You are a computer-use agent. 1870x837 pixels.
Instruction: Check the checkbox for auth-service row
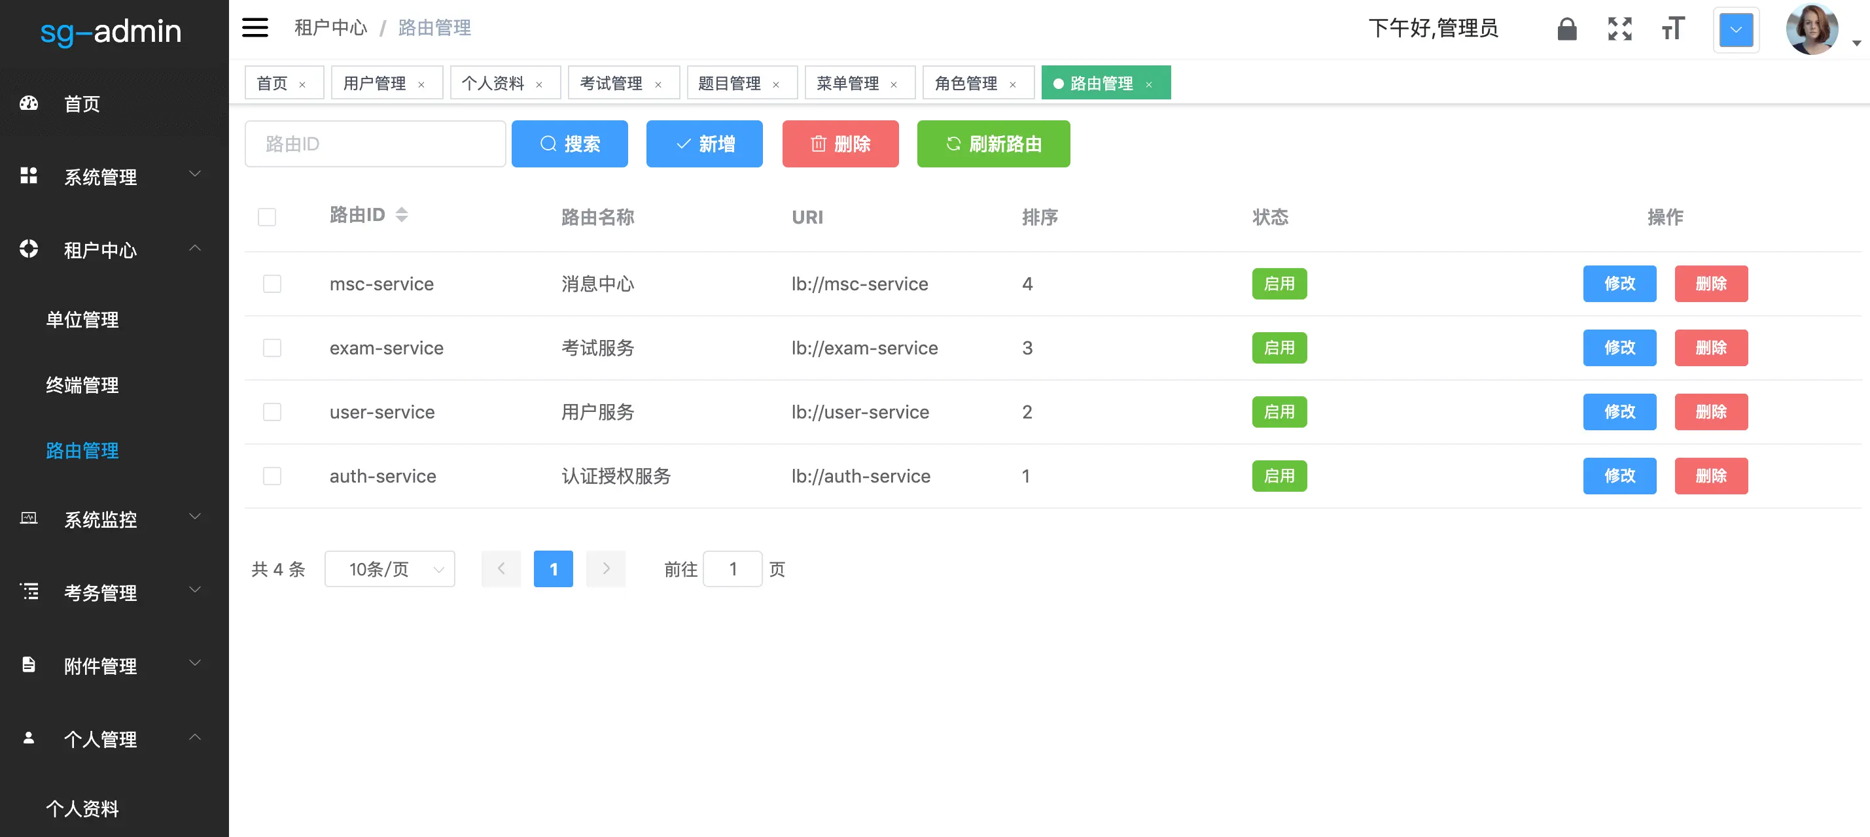point(272,476)
